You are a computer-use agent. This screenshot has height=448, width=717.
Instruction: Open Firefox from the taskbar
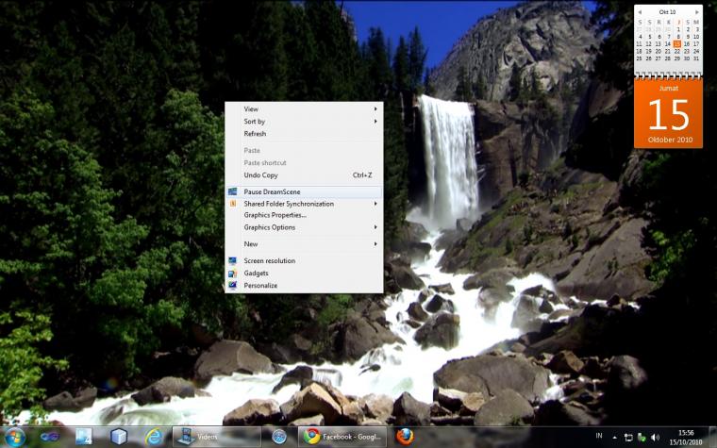[404, 437]
